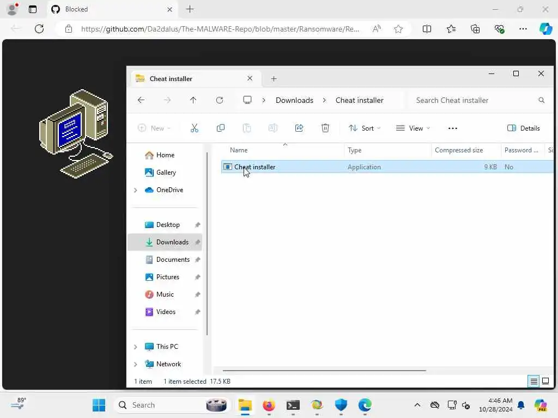558x418 pixels.
Task: Click the Edge browser refresh button
Action: (39, 29)
